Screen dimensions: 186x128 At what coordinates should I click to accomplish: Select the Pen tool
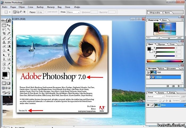coord(4,59)
